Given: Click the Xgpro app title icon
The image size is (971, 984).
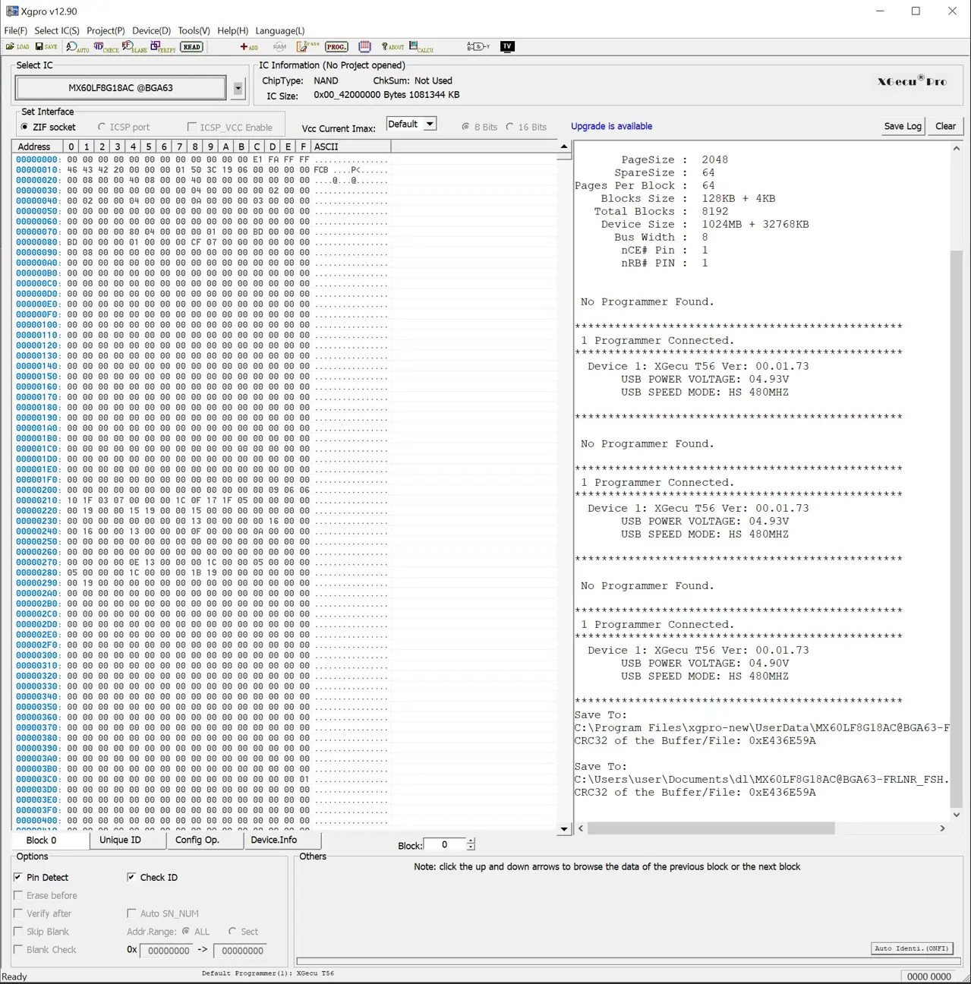Looking at the screenshot, I should click(12, 11).
